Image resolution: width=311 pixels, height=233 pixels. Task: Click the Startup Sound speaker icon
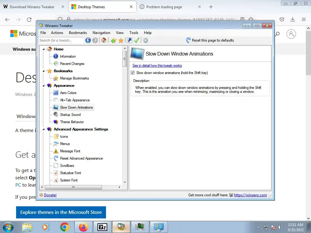click(x=56, y=114)
